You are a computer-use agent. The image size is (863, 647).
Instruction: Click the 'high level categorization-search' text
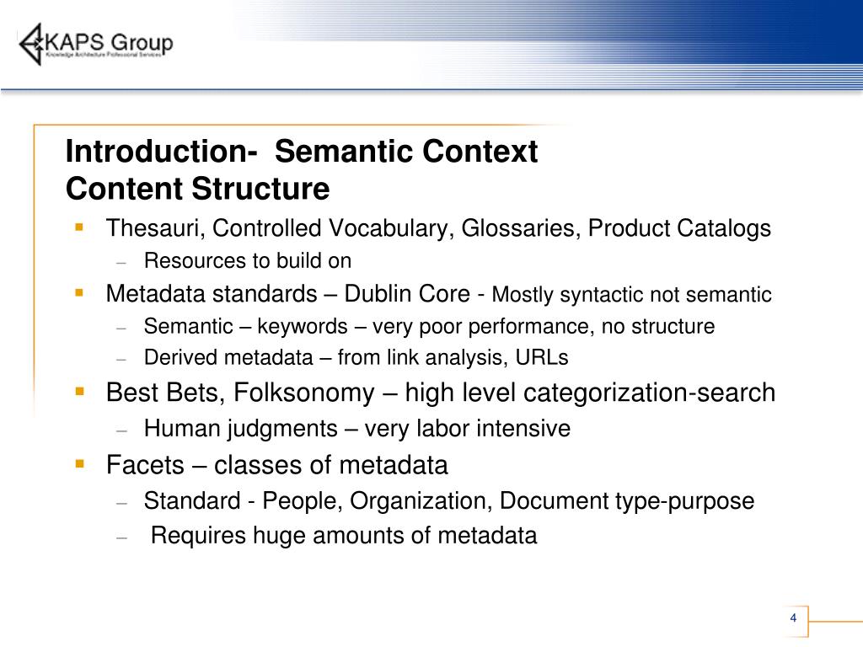click(590, 393)
